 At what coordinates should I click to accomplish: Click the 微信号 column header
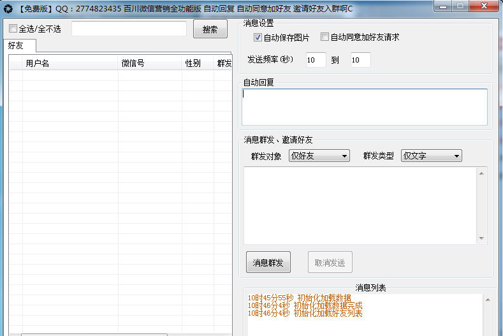(x=150, y=63)
